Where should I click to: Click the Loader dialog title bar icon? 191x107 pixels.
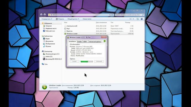[68, 37]
